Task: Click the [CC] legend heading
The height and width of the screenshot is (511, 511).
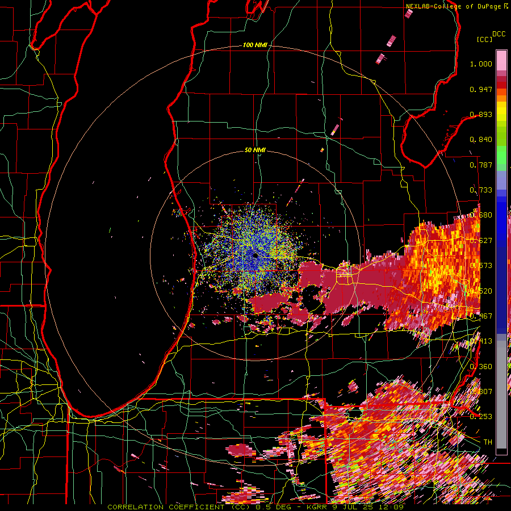Action: pos(484,39)
